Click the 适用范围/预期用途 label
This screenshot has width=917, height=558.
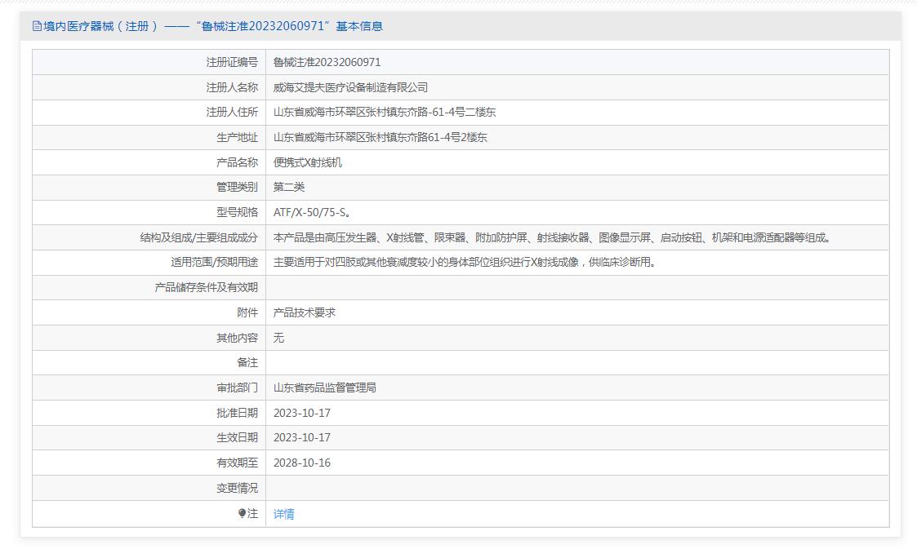(214, 263)
